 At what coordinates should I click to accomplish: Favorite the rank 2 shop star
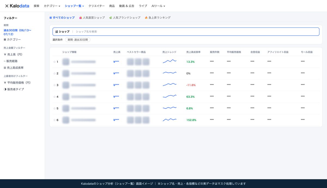pos(55,74)
